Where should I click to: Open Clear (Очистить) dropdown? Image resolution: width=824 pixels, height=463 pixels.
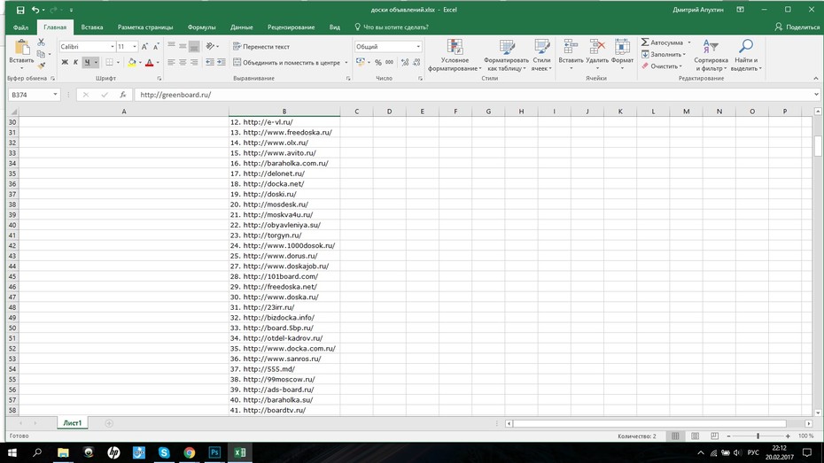click(663, 66)
